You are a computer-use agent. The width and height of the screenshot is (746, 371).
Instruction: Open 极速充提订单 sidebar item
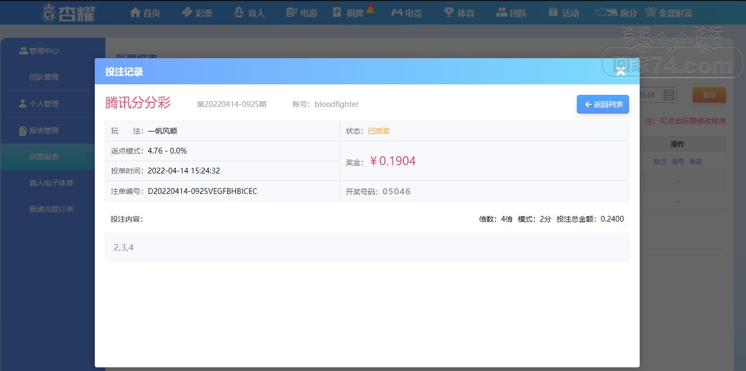[51, 209]
